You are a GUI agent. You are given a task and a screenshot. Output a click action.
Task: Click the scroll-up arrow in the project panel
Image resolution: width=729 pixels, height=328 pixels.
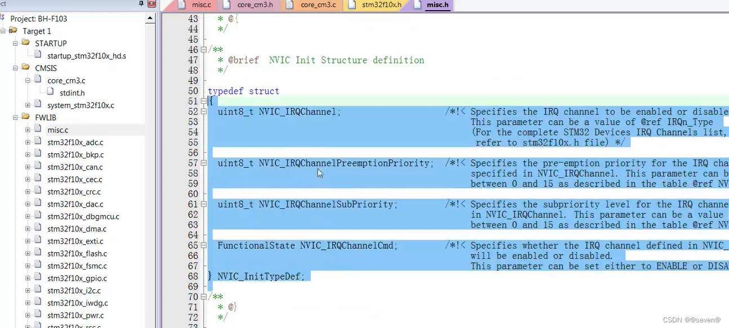tap(149, 17)
